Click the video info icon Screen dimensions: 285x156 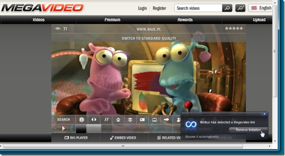click(x=82, y=120)
